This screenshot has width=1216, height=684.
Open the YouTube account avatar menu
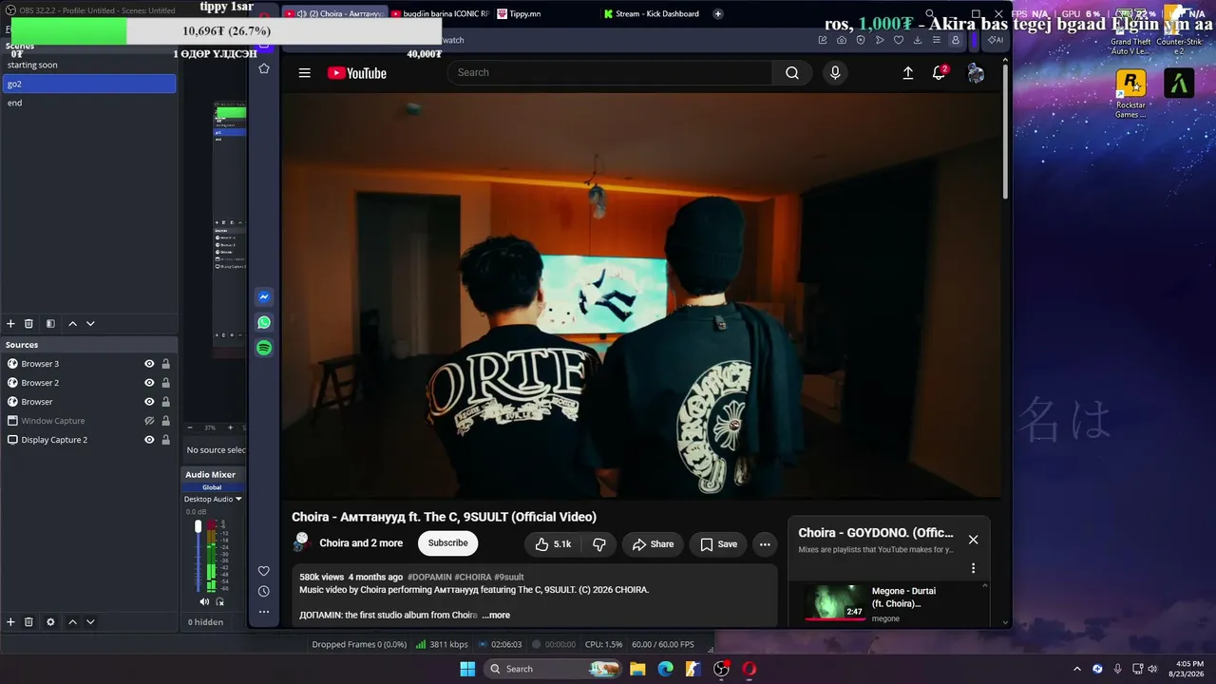click(x=976, y=73)
